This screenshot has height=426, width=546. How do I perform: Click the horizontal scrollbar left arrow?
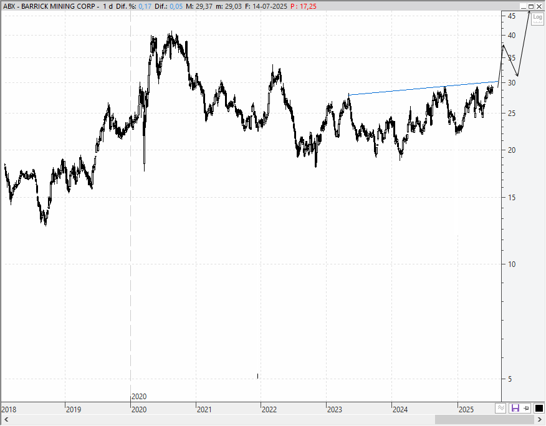[6, 420]
